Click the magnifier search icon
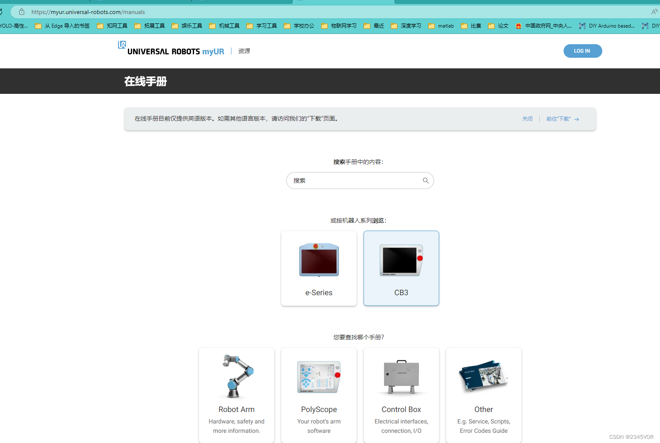The width and height of the screenshot is (660, 443). pyautogui.click(x=426, y=181)
